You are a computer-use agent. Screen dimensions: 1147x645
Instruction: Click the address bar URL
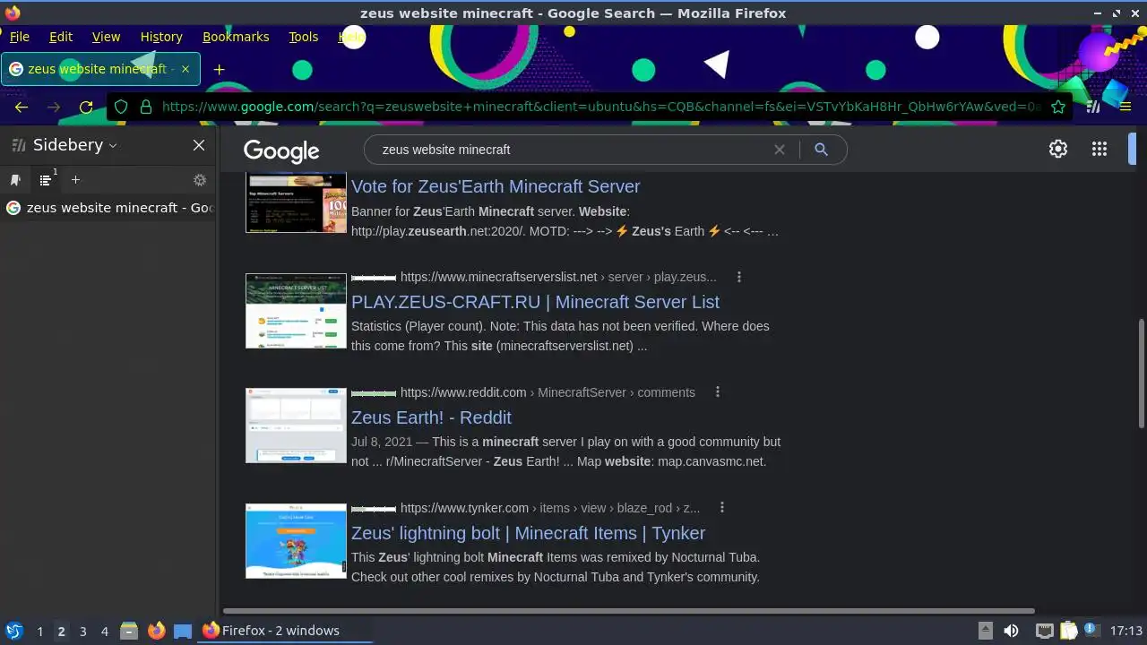click(600, 107)
